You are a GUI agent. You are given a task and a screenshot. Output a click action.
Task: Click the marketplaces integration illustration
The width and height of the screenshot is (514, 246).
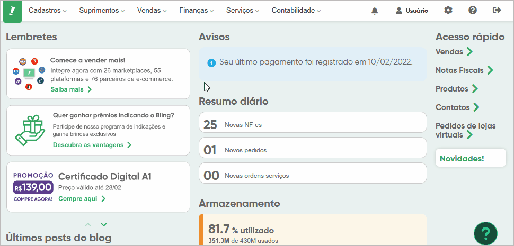pyautogui.click(x=29, y=74)
